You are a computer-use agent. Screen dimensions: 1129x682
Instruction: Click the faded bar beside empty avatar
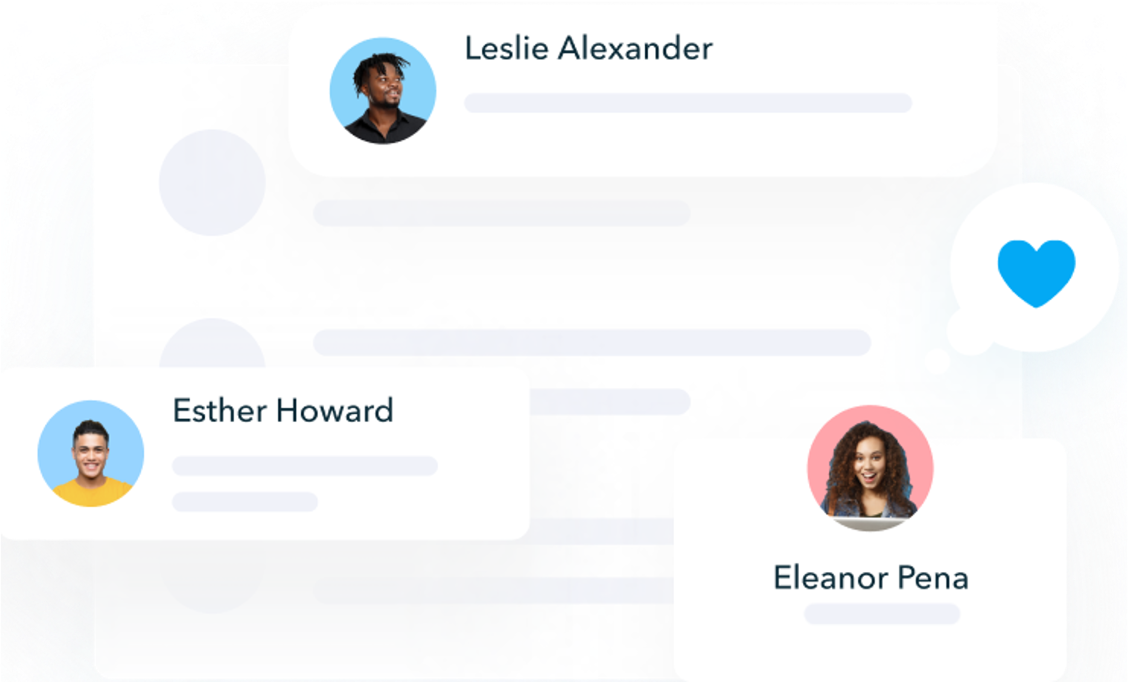502,213
